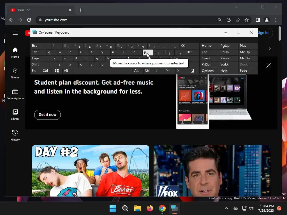Screen dimensions: 287x215
Task: Click PrtScn key on On-Screen Keyboard
Action: [209, 64]
